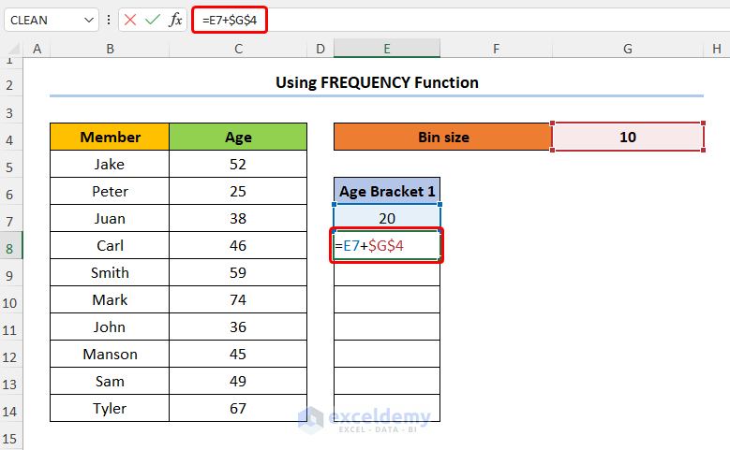
Task: Select column F header
Action: point(497,49)
